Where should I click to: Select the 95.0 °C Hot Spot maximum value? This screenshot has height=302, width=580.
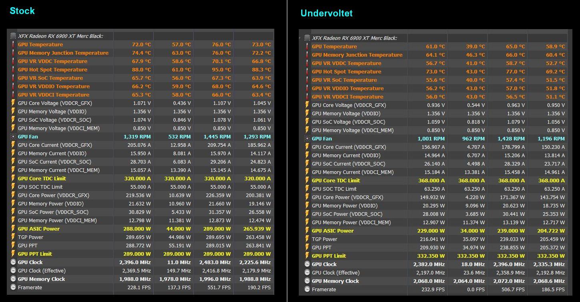click(222, 69)
